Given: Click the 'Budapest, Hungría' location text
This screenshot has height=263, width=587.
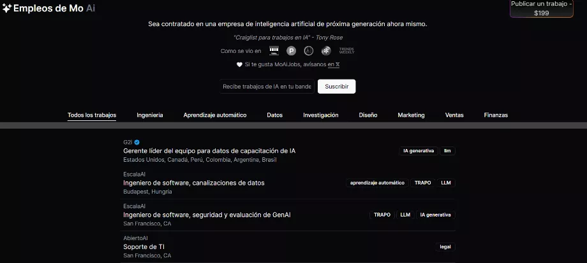Looking at the screenshot, I should click(147, 192).
